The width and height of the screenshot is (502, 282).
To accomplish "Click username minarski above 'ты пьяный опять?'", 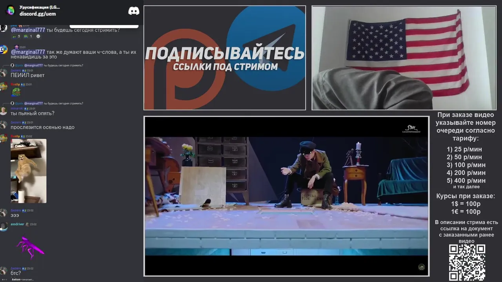I will coord(16,108).
